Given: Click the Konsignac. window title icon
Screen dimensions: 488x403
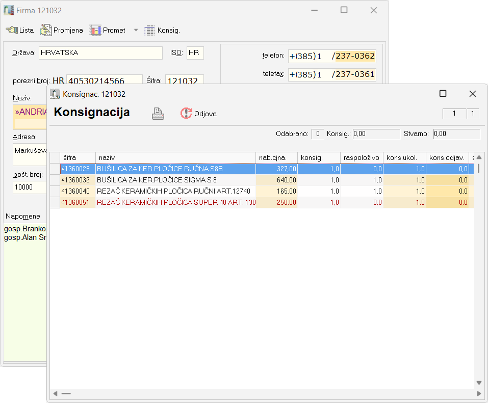Looking at the screenshot, I should point(55,94).
